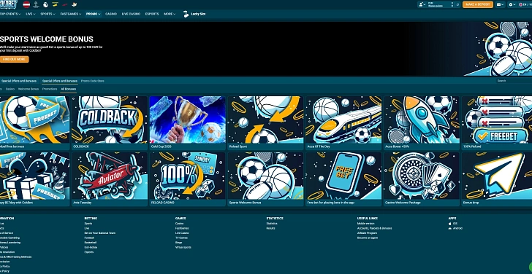
Task: Open the Bonus drop Telegram card
Action: [x=497, y=179]
